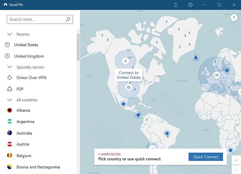The width and height of the screenshot is (241, 174).
Task: Click the country list scrollbar thumb
Action: tap(78, 47)
